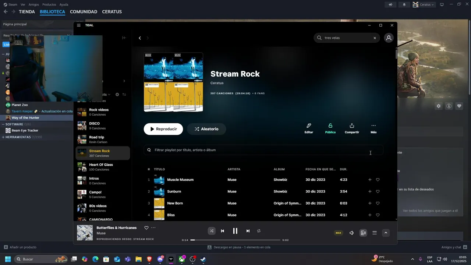The image size is (471, 265).
Task: Open the TIDAL user profile icon
Action: point(389,38)
